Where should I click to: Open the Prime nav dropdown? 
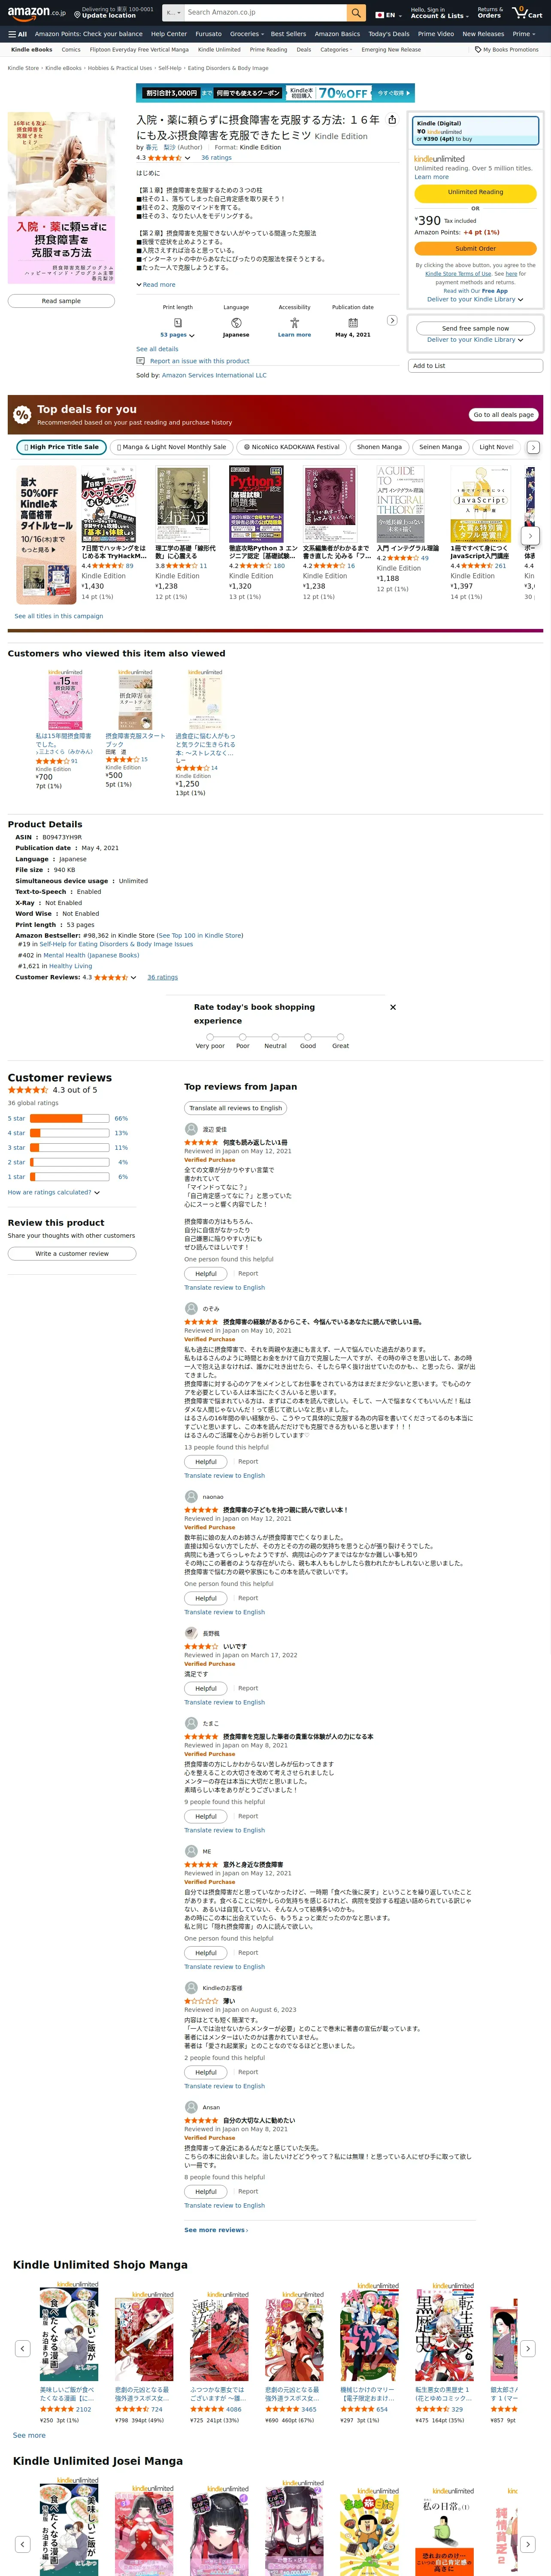524,34
